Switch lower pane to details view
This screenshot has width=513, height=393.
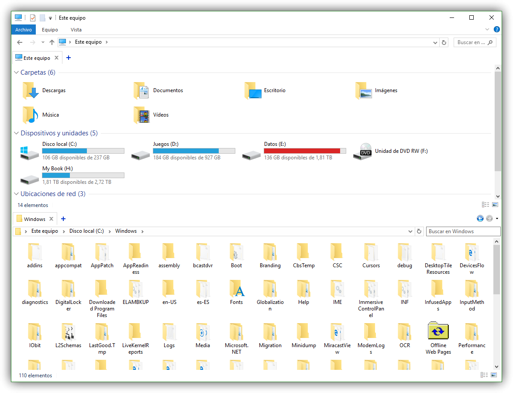pyautogui.click(x=484, y=375)
